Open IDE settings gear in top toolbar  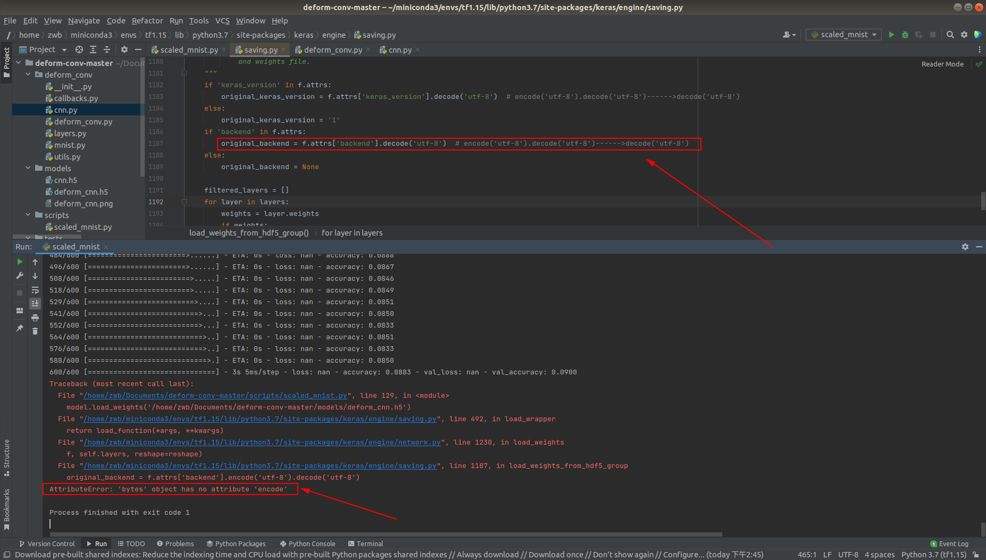(x=964, y=35)
